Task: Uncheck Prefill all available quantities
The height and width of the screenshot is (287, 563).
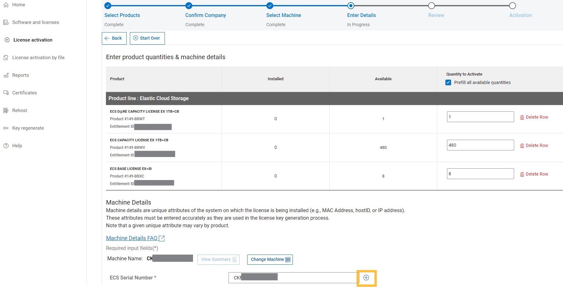Action: 448,82
